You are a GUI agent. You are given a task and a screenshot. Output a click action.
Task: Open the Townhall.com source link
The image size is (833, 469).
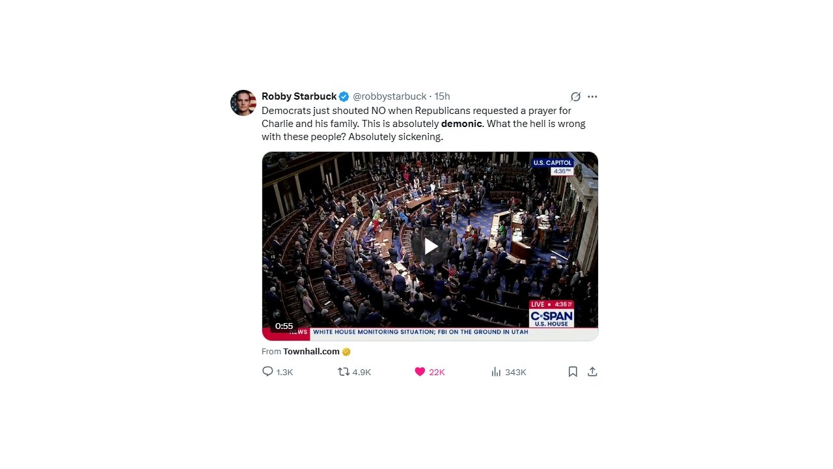(x=311, y=351)
